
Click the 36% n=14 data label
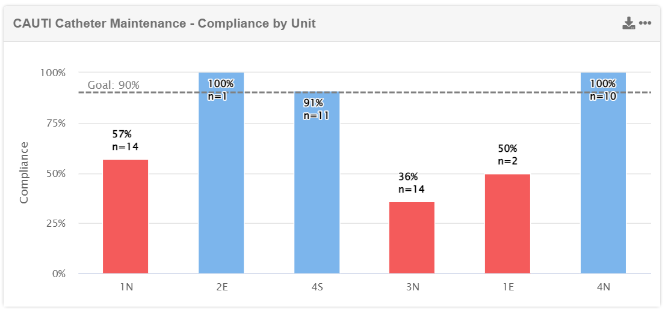click(412, 183)
